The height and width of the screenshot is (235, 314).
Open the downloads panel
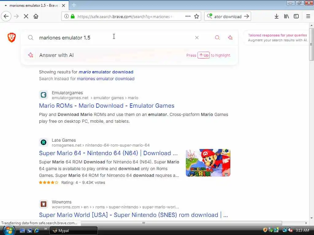pos(277,17)
